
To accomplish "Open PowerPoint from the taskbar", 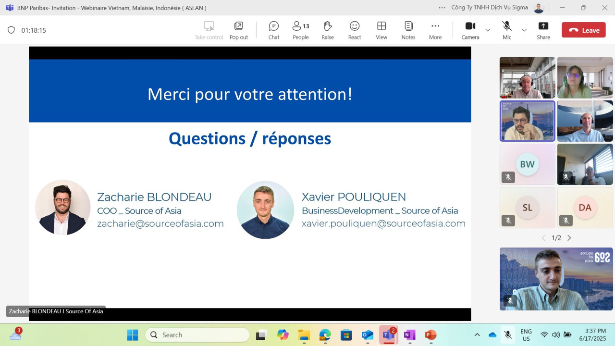I will click(430, 335).
